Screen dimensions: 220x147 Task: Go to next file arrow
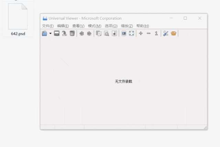coord(89,33)
